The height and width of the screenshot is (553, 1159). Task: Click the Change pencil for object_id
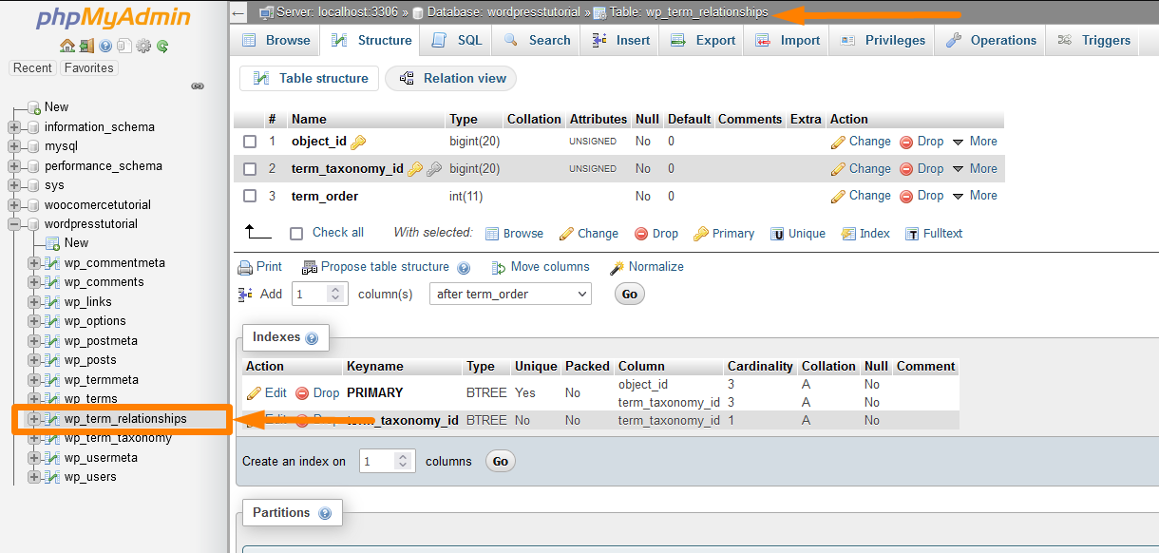coord(838,142)
